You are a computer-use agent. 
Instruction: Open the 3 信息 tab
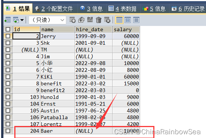pos(92,9)
